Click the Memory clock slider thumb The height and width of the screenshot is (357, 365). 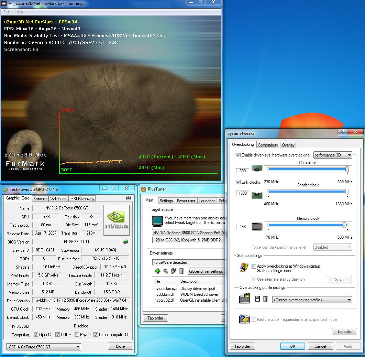pos(344,225)
